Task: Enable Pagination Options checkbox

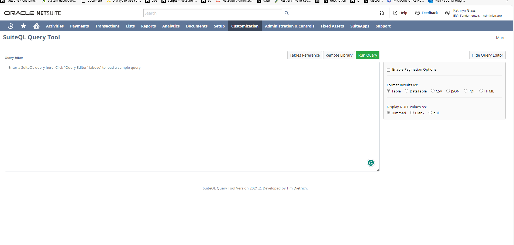Action: 389,70
